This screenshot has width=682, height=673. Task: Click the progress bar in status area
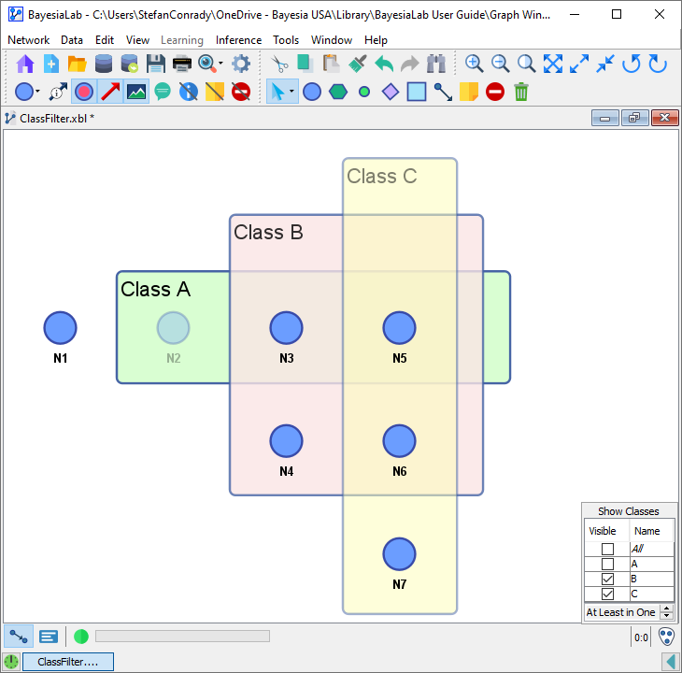tap(182, 637)
